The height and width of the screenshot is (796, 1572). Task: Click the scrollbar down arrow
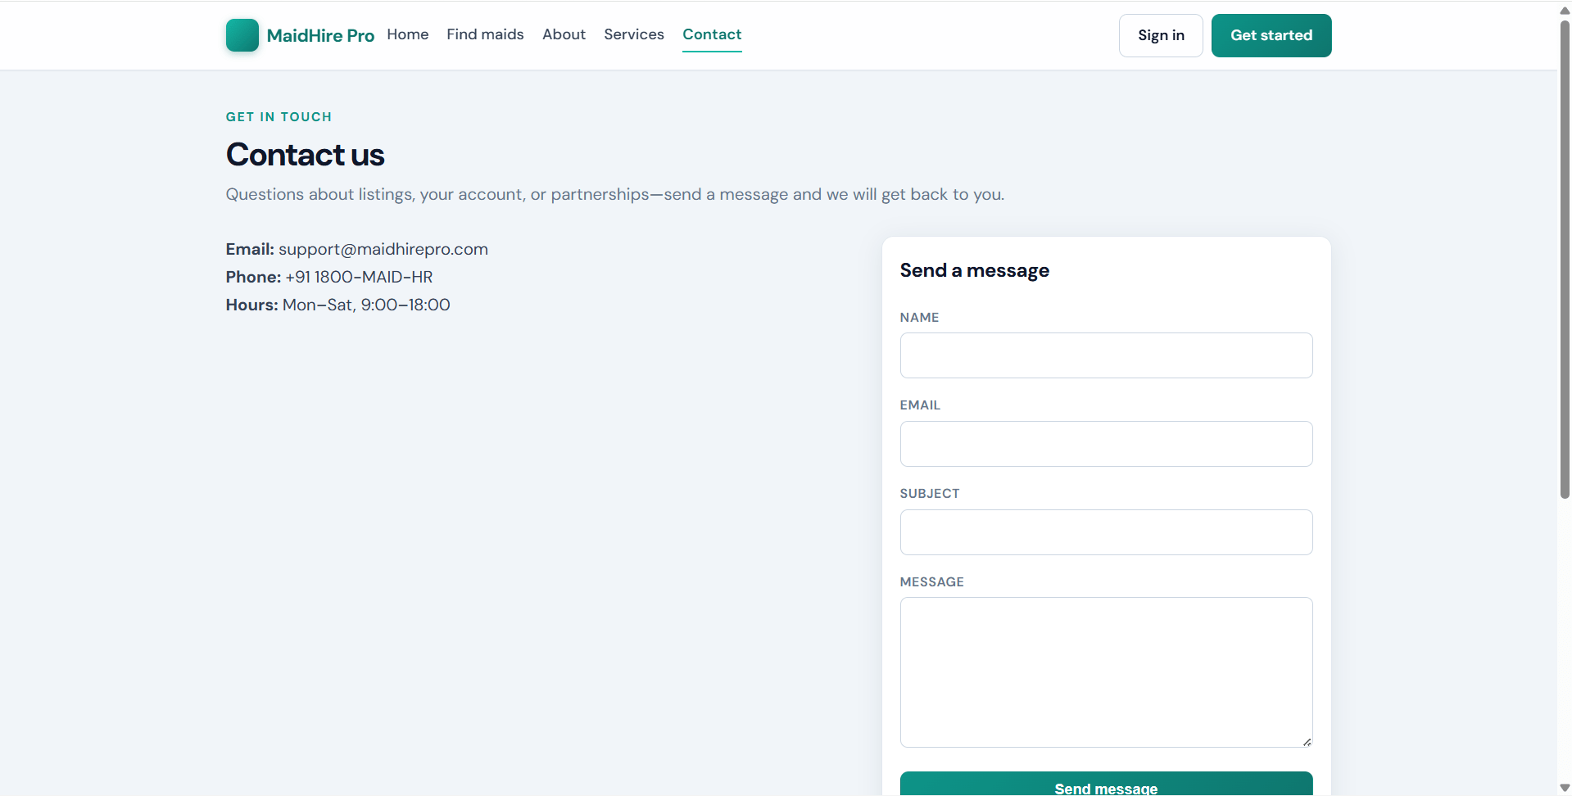1565,788
